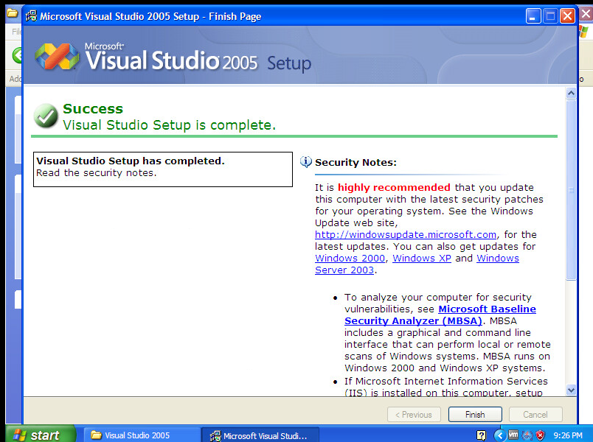This screenshot has width=593, height=442.
Task: Click the 'Security Notes:' heading
Action: [356, 163]
